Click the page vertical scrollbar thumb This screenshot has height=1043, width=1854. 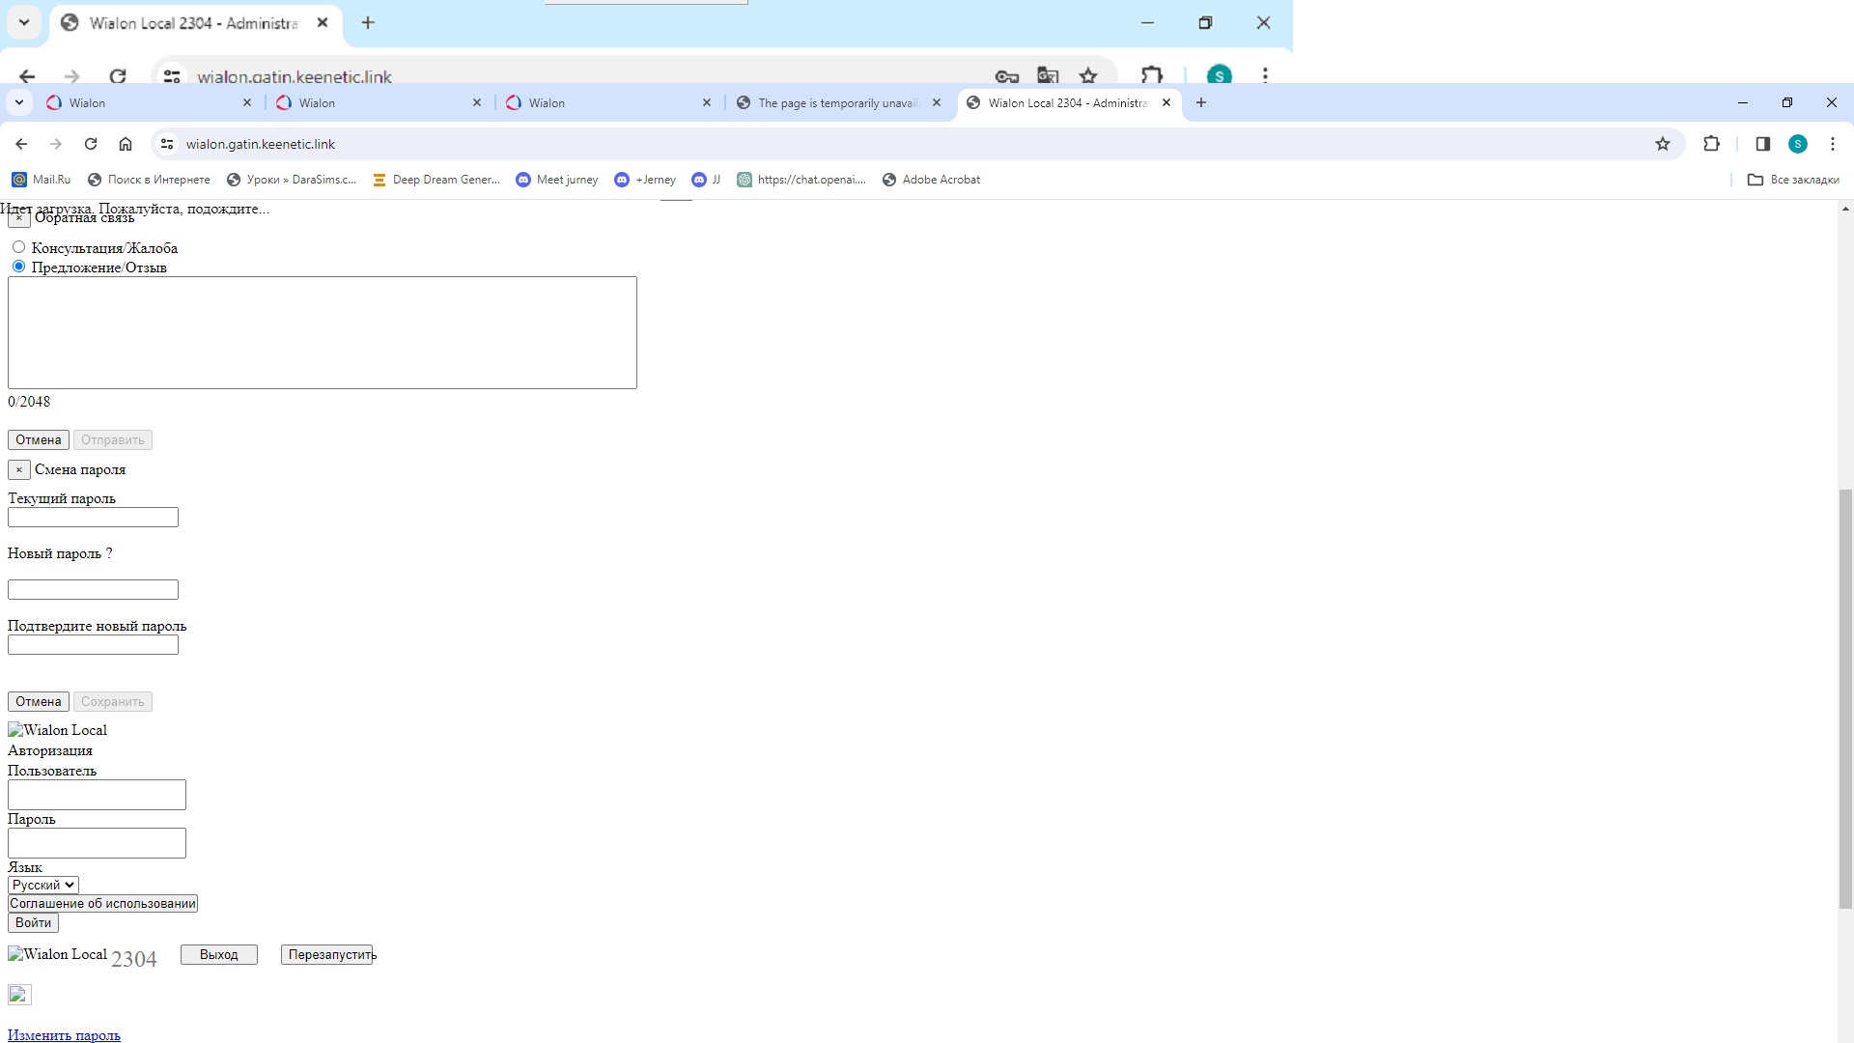1845,699
